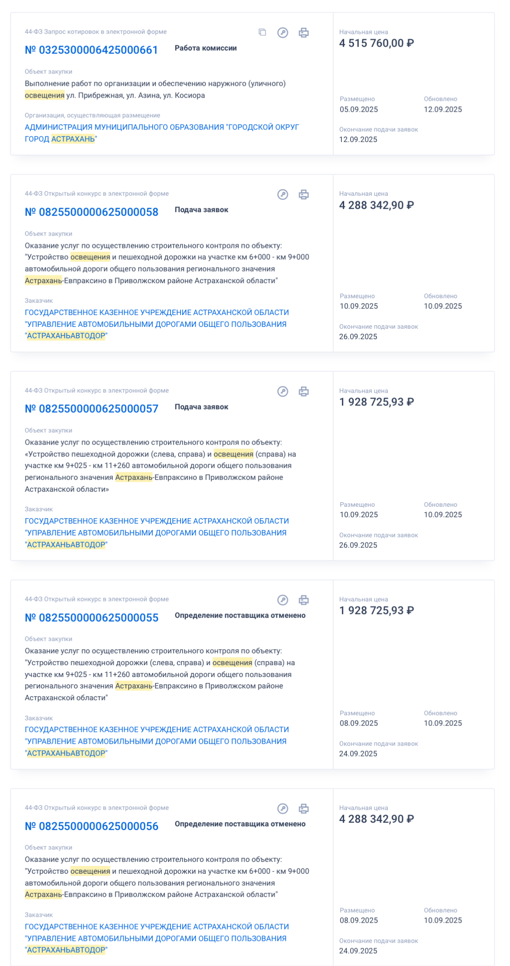The image size is (510, 966).
Task: Click the key signature icon for tender 0825500000625000058
Action: click(283, 194)
